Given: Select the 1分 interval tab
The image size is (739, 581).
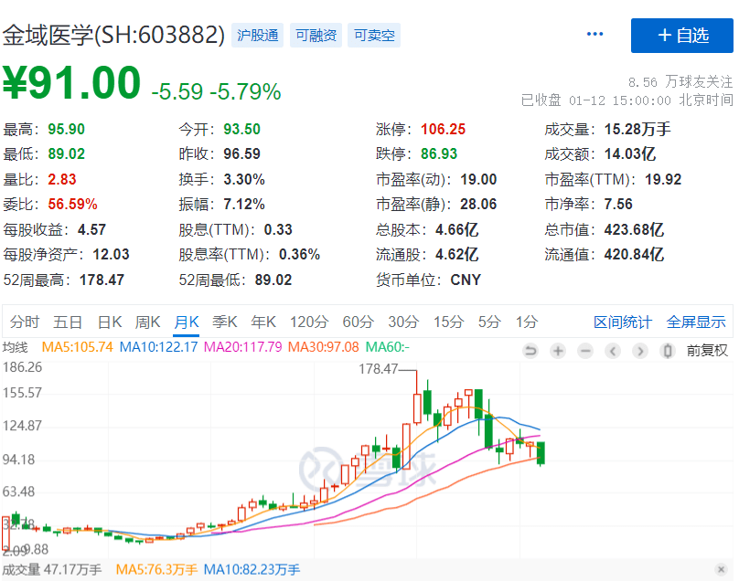Looking at the screenshot, I should point(527,322).
